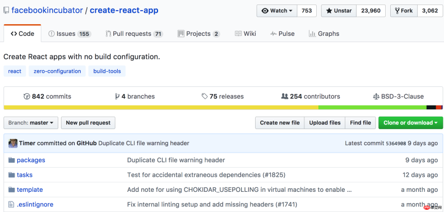Click the commits history clock icon

(26, 96)
